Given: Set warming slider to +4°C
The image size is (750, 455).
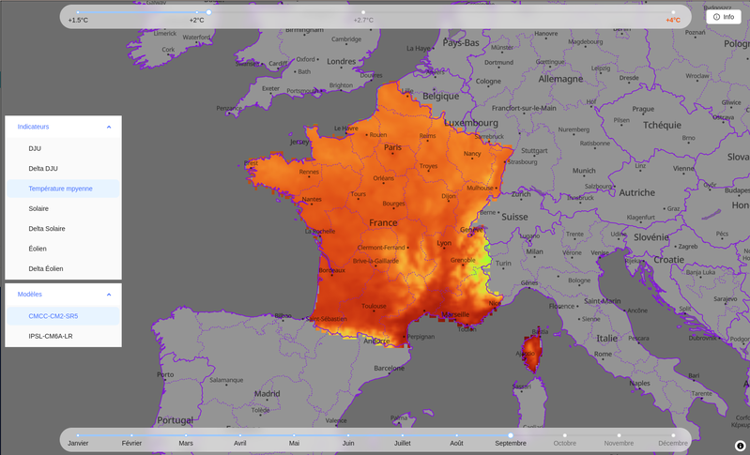Looking at the screenshot, I should click(673, 13).
